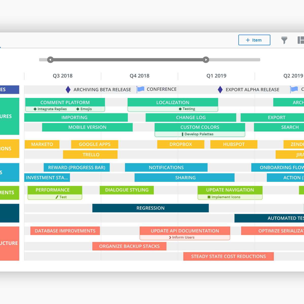Screen dimensions: 304x304
Task: Click the Add Item button
Action: [254, 40]
